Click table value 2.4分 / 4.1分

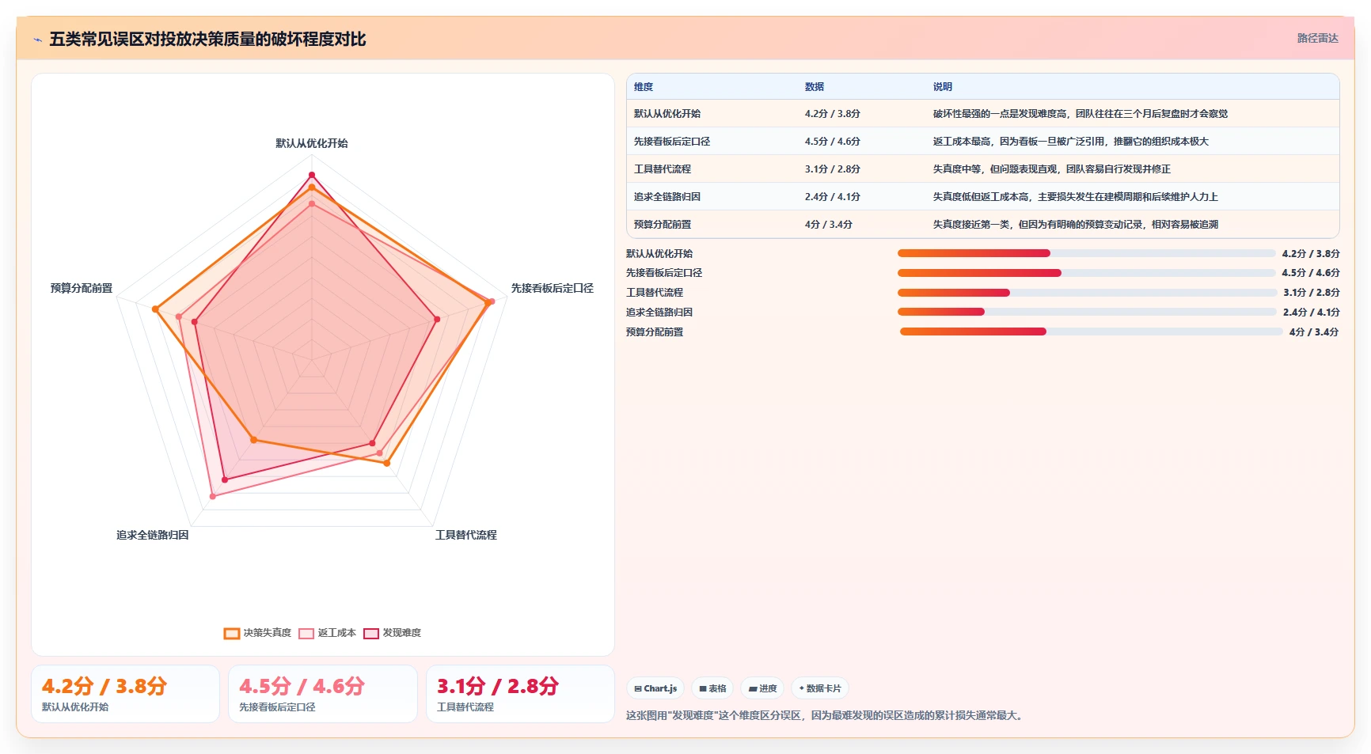point(833,197)
